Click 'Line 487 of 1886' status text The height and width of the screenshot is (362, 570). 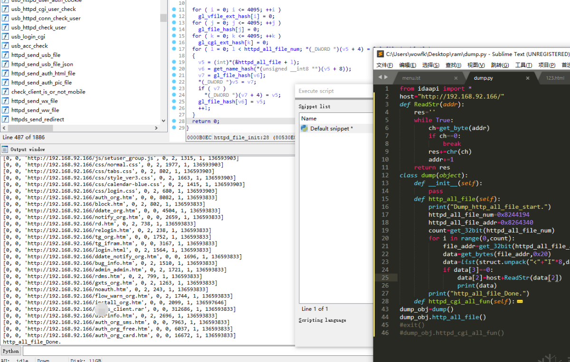pos(24,137)
